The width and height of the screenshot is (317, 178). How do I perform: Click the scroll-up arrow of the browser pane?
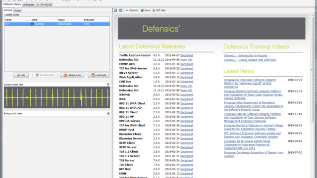(312, 15)
